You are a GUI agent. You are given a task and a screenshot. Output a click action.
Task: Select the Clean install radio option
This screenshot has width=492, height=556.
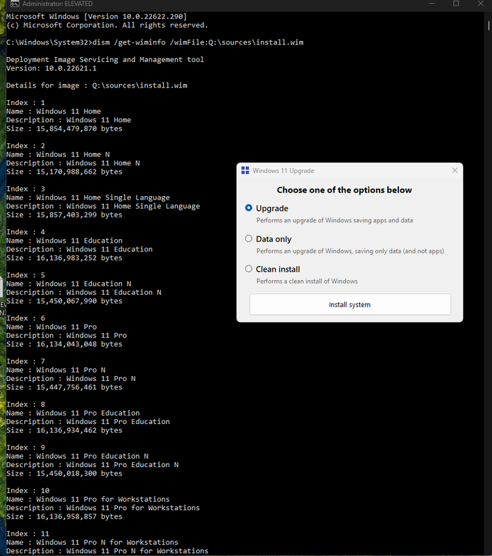click(249, 269)
